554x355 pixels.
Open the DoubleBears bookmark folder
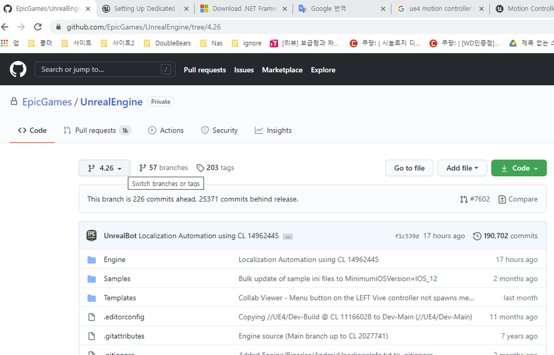[x=168, y=43]
